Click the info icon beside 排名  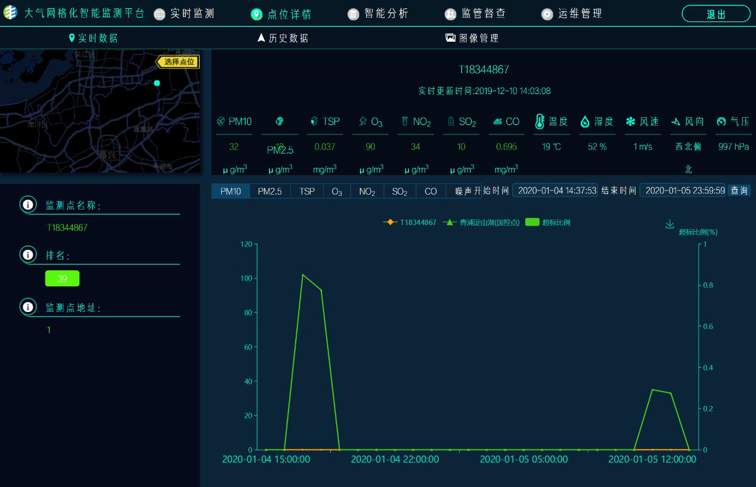pyautogui.click(x=28, y=255)
